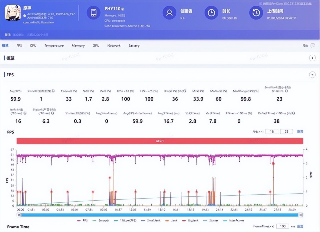Click info icon next to PHY110
This screenshot has height=232, width=320.
click(x=123, y=9)
